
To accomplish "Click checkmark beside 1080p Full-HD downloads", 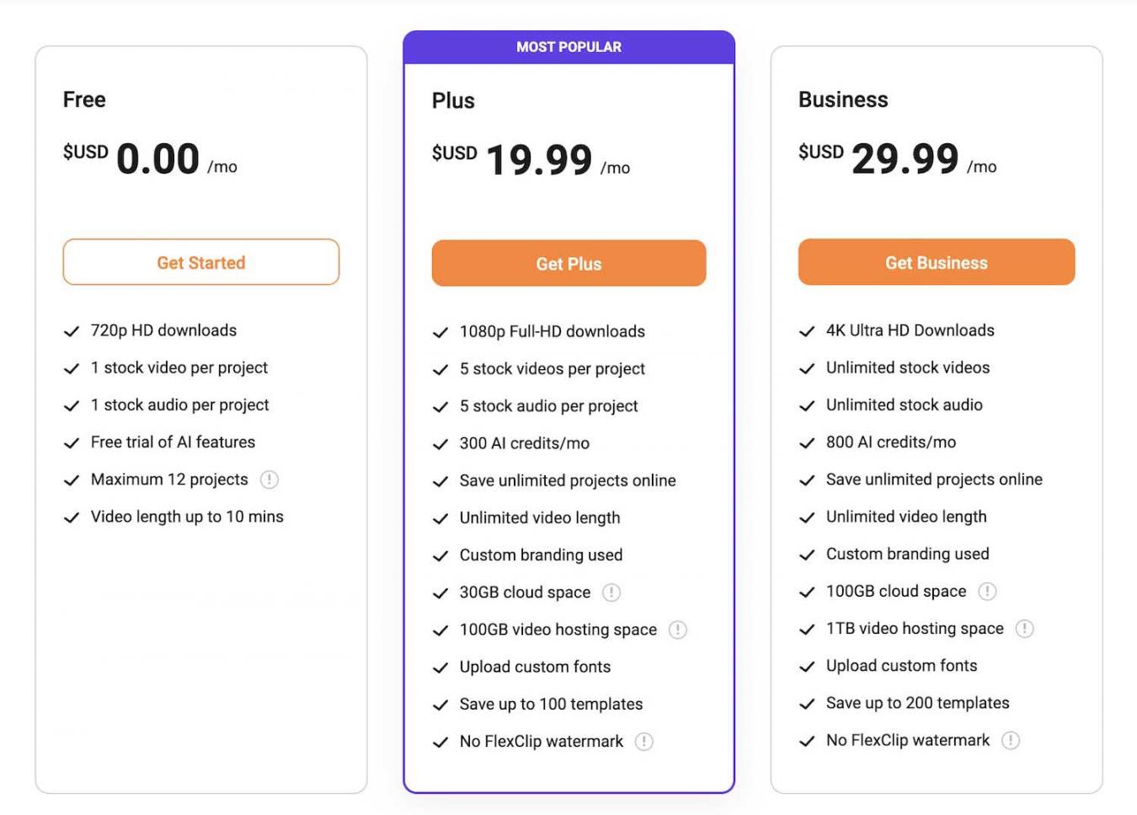I will coord(440,332).
